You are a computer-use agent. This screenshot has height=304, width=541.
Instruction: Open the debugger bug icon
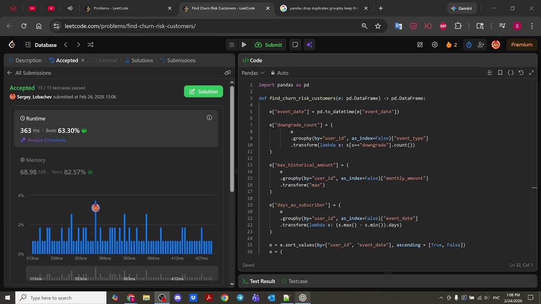tap(232, 45)
